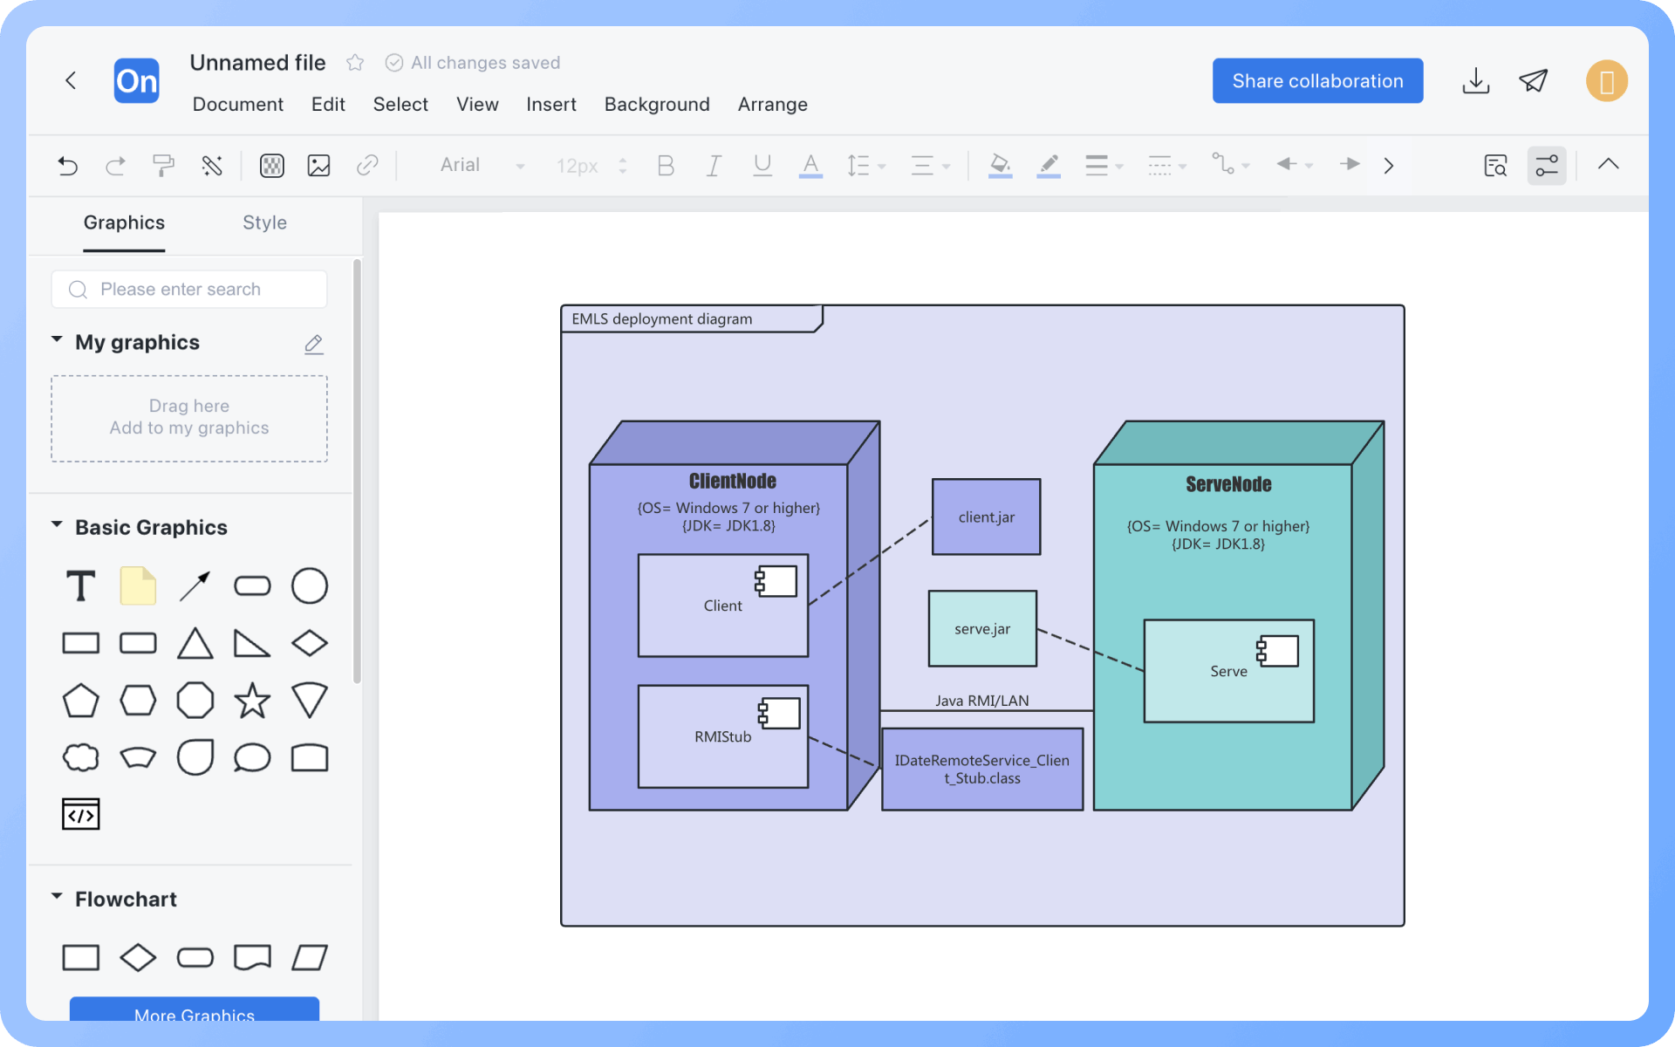Select the format painter tool

[163, 165]
